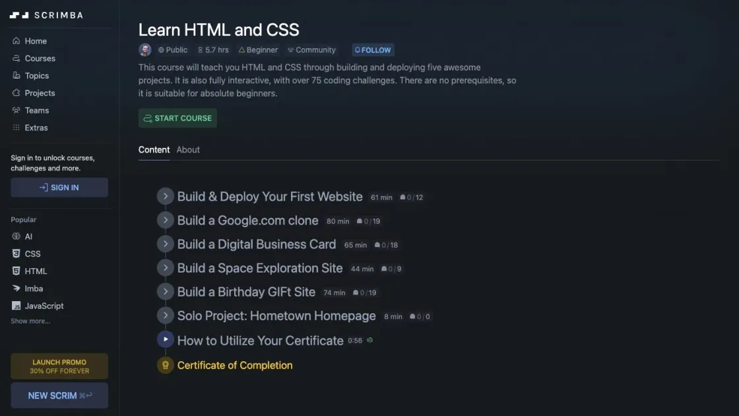The height and width of the screenshot is (416, 739).
Task: Click the course author's avatar
Action: coord(145,49)
